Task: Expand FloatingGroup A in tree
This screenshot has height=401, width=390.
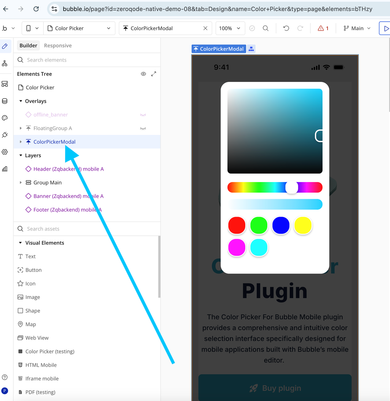Action: point(21,128)
